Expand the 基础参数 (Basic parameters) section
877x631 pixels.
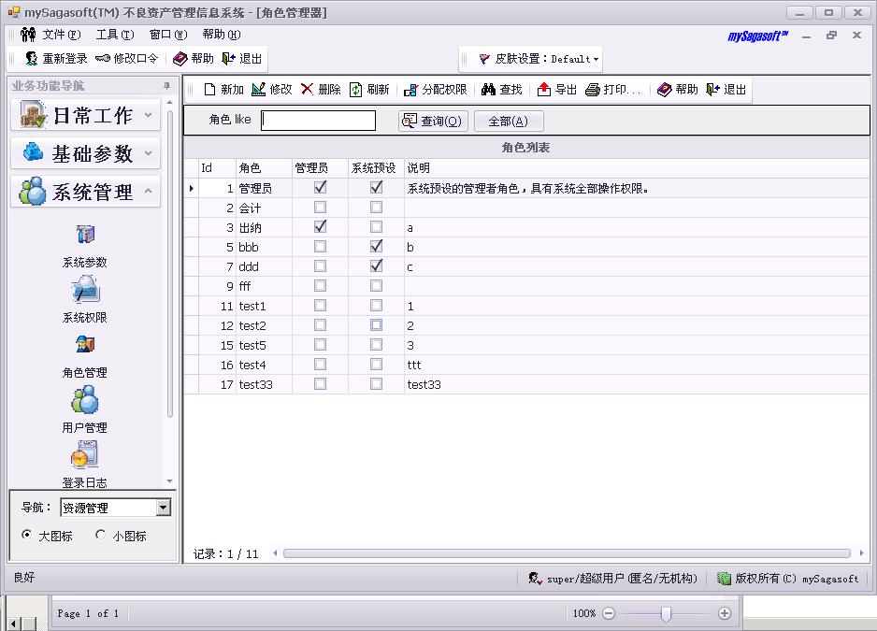86,153
